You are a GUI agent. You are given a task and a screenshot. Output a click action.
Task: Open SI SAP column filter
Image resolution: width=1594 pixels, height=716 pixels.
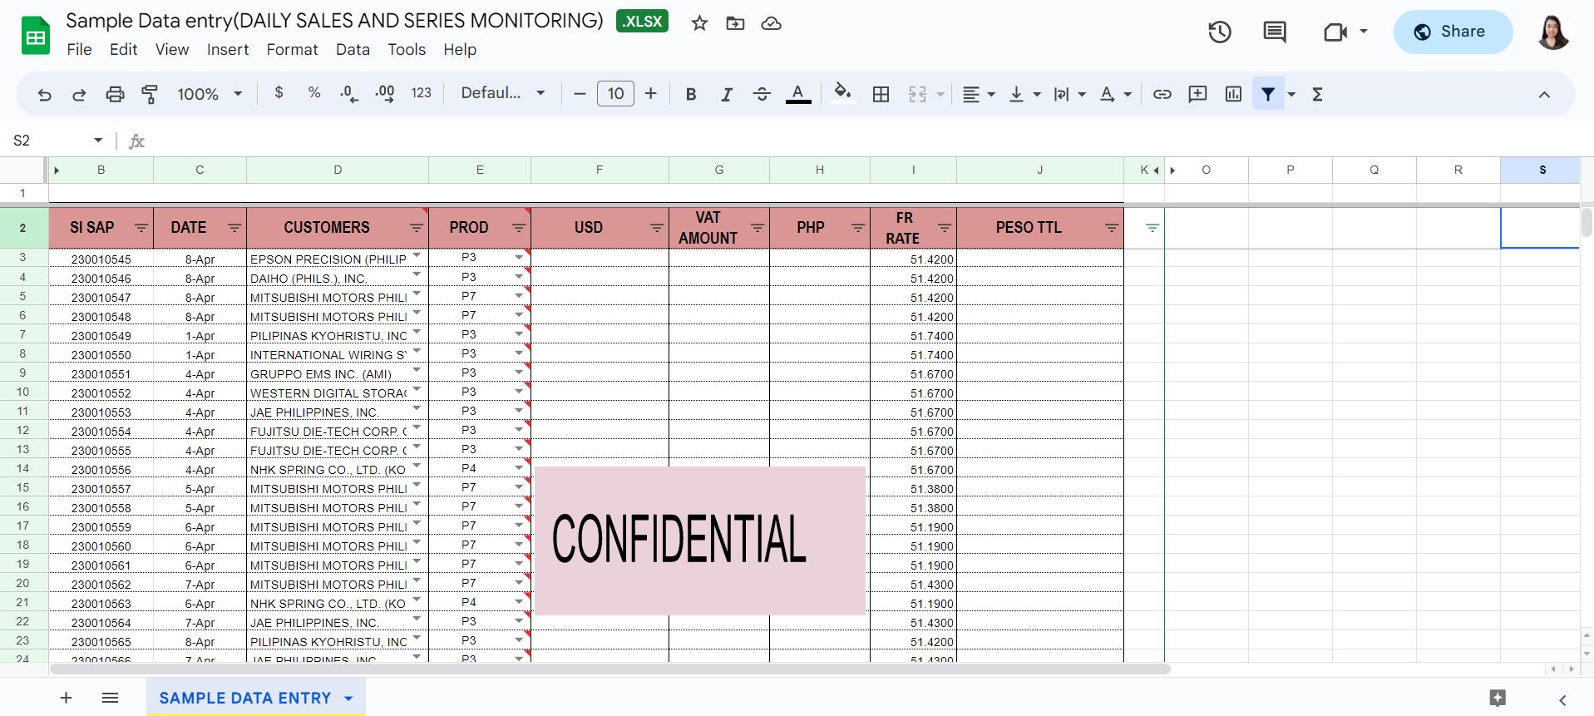coord(141,228)
